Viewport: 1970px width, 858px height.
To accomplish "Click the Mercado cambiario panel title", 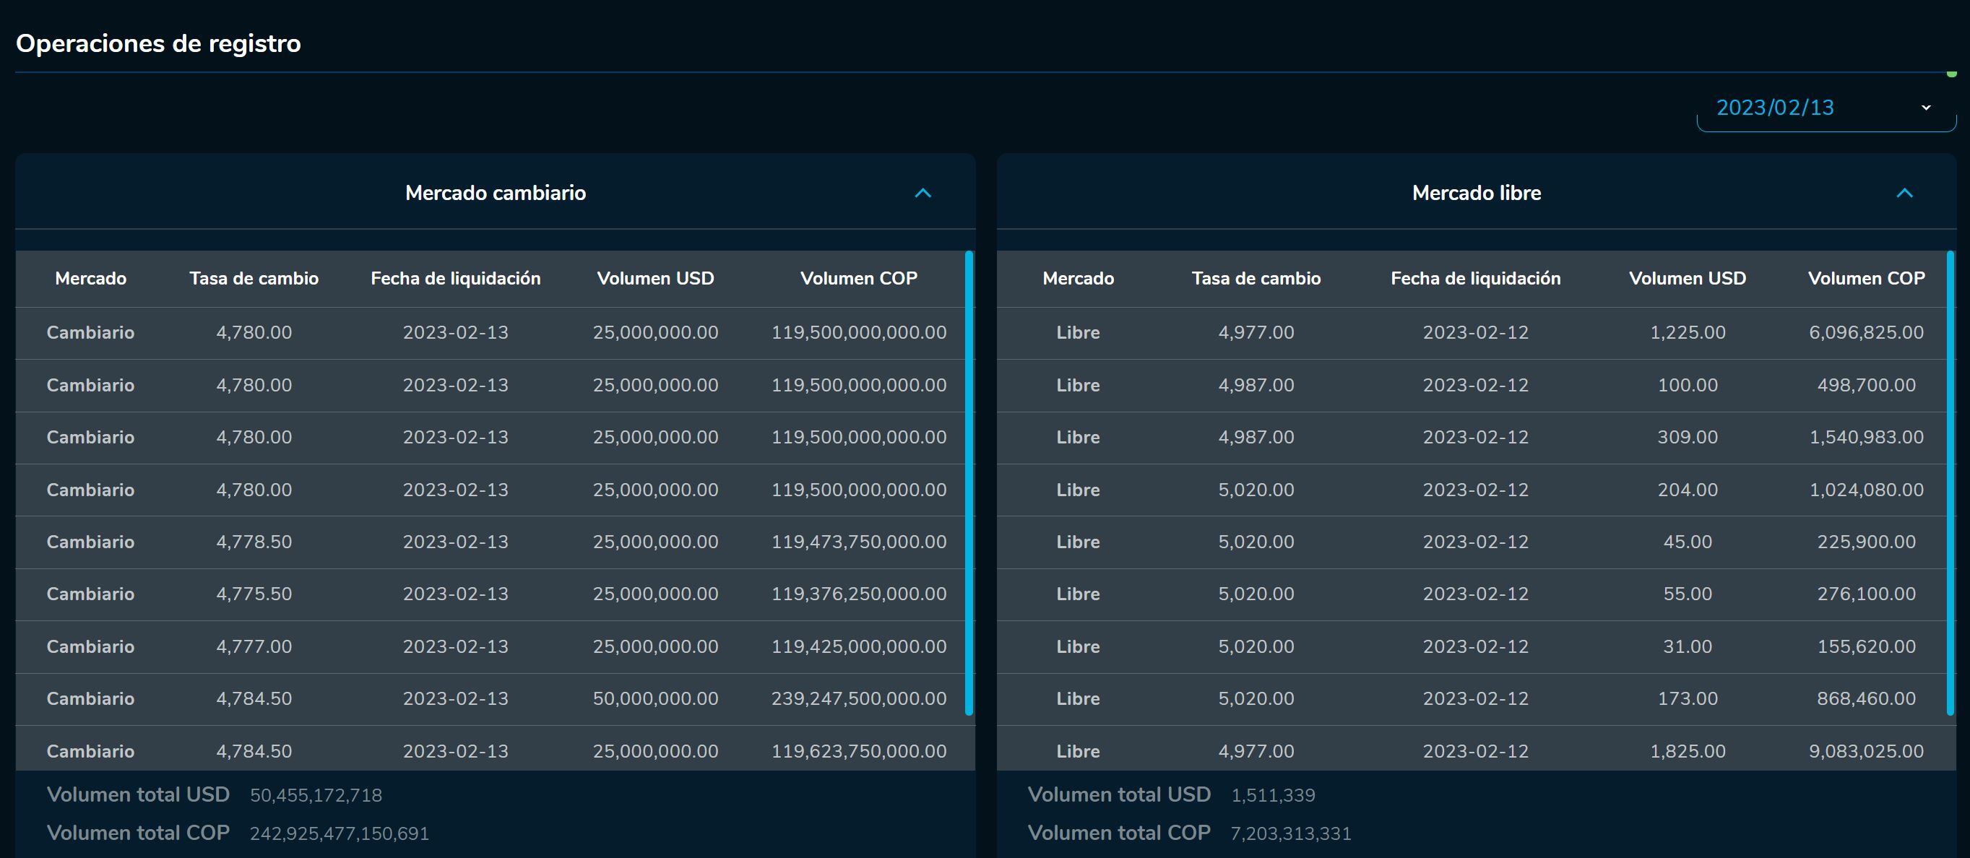I will click(496, 194).
